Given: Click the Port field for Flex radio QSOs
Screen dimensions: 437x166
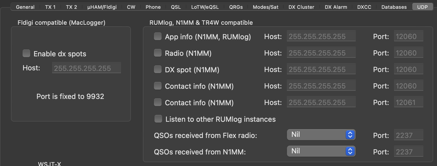Looking at the screenshot, I should (408, 135).
